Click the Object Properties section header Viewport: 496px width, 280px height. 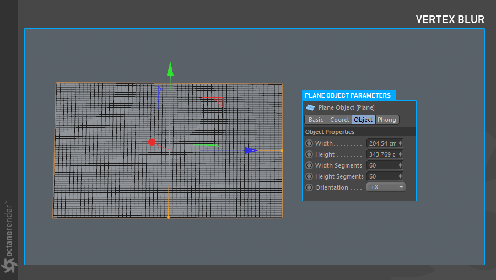pyautogui.click(x=359, y=132)
